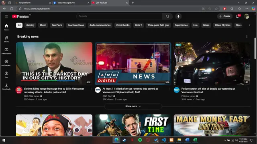Select the Reaction videos chip
Image resolution: width=257 pixels, height=144 pixels.
point(76,25)
